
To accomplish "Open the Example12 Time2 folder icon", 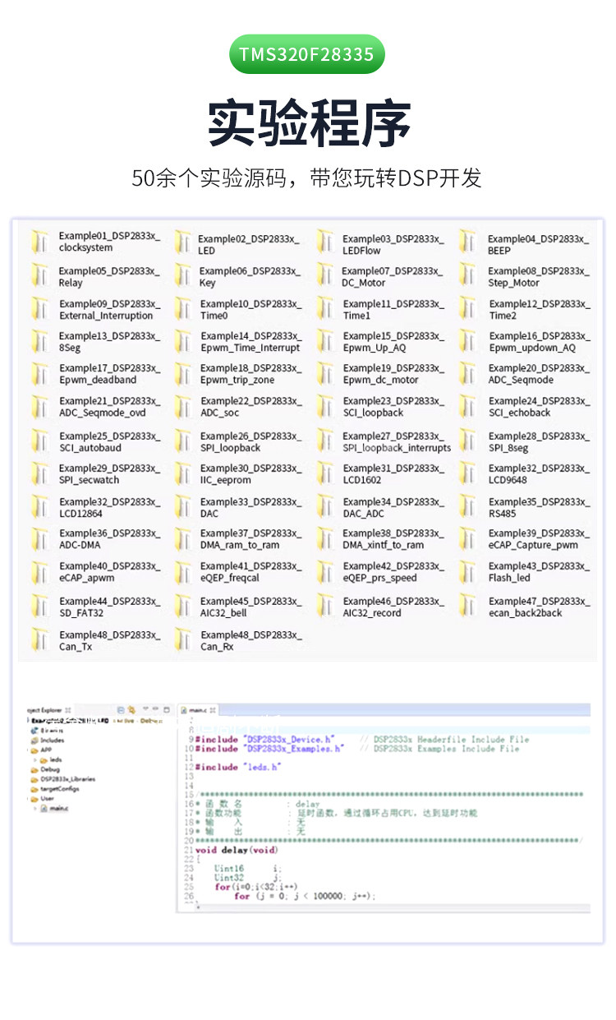I will tap(468, 308).
